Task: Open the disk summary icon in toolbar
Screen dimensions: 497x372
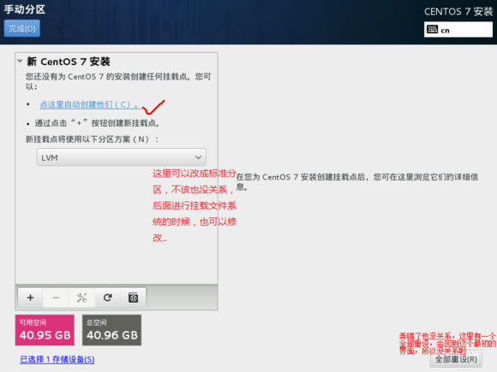Action: [x=133, y=298]
